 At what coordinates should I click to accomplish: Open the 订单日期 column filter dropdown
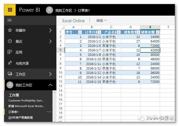click(99, 32)
